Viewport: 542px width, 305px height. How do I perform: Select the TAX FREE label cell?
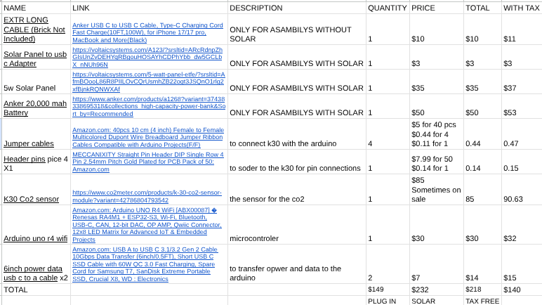482,300
